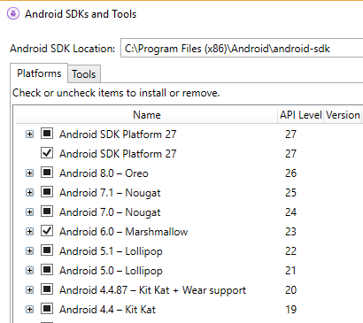The image size is (363, 323).
Task: Switch to the Tools tab
Action: 84,74
